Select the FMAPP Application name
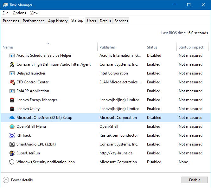Image resolution: width=211 pixels, height=188 pixels. tap(33, 91)
